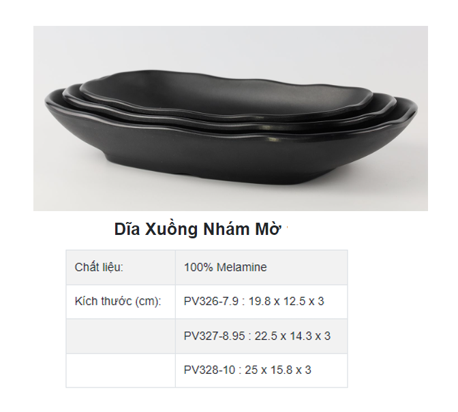Screen dimensions: 458x412
Task: Click the empty label cell beside PV327-8.95
Action: pyautogui.click(x=121, y=336)
